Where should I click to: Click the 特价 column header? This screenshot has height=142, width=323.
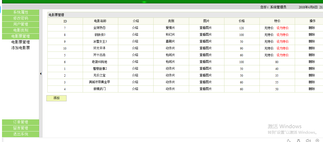277,21
